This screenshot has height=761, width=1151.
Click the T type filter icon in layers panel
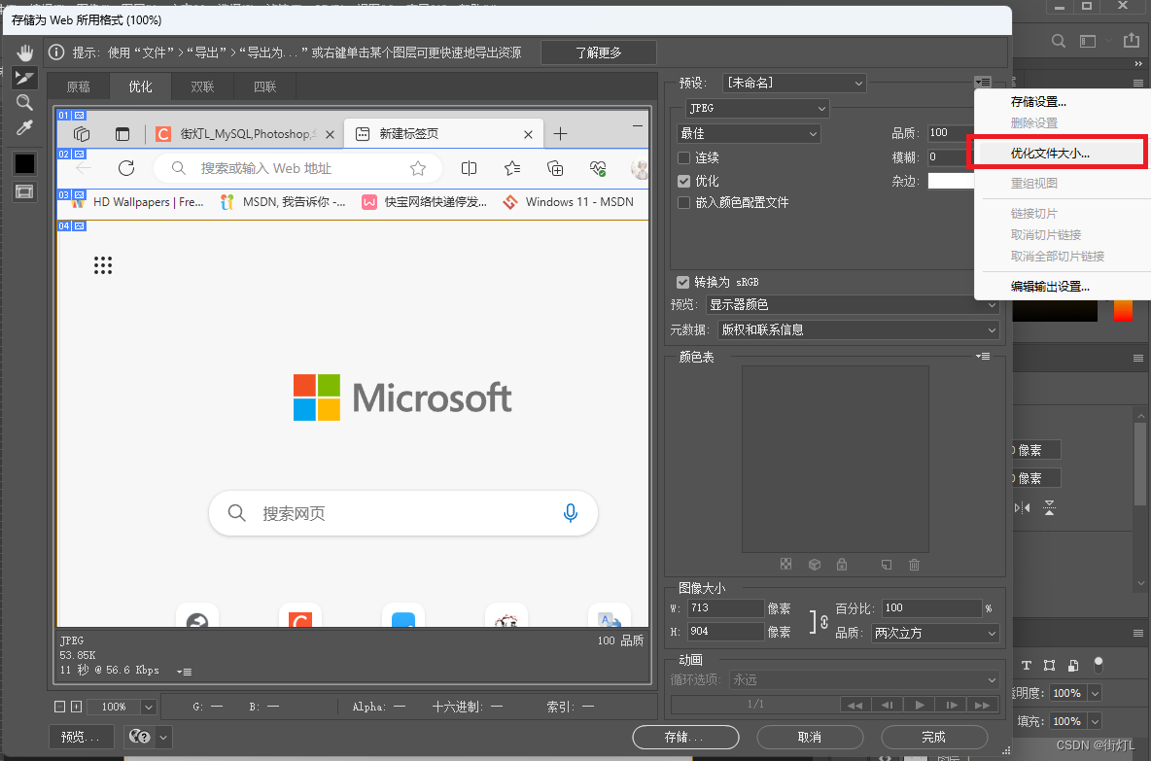(1027, 666)
